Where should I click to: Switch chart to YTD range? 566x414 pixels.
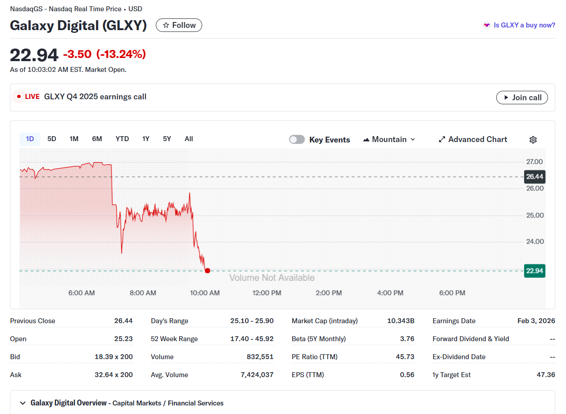point(122,139)
